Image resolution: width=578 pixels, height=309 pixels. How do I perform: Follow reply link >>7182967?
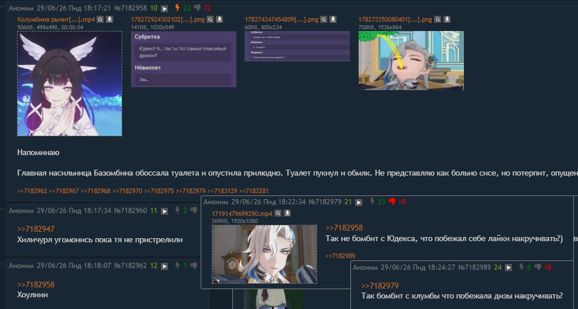pyautogui.click(x=64, y=191)
